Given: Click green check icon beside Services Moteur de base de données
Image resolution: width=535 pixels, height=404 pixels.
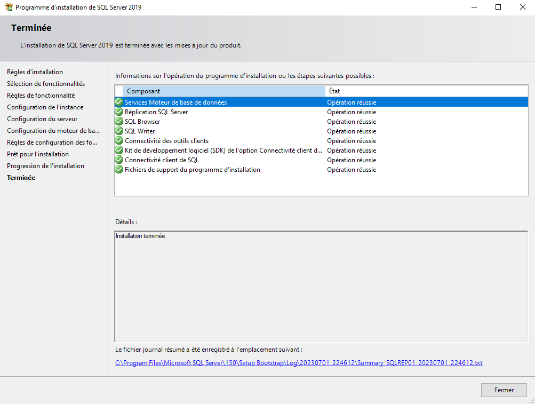Looking at the screenshot, I should [x=119, y=102].
